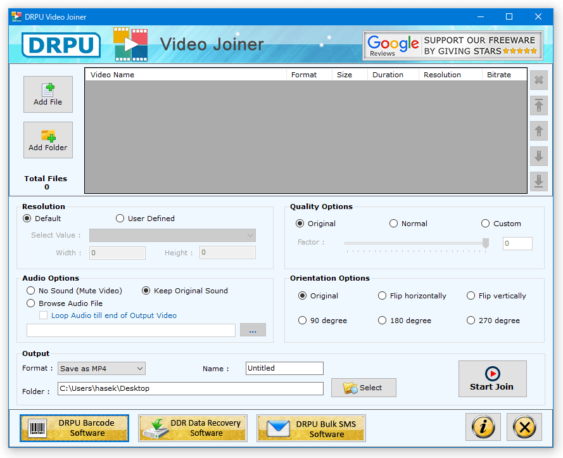Click the app icon in title bar
The height and width of the screenshot is (458, 563).
16,16
